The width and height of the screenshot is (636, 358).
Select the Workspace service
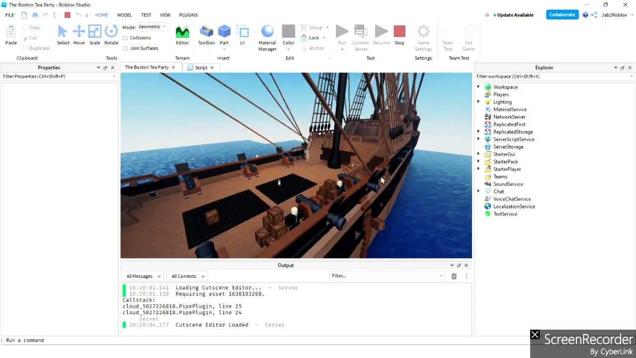coord(505,87)
